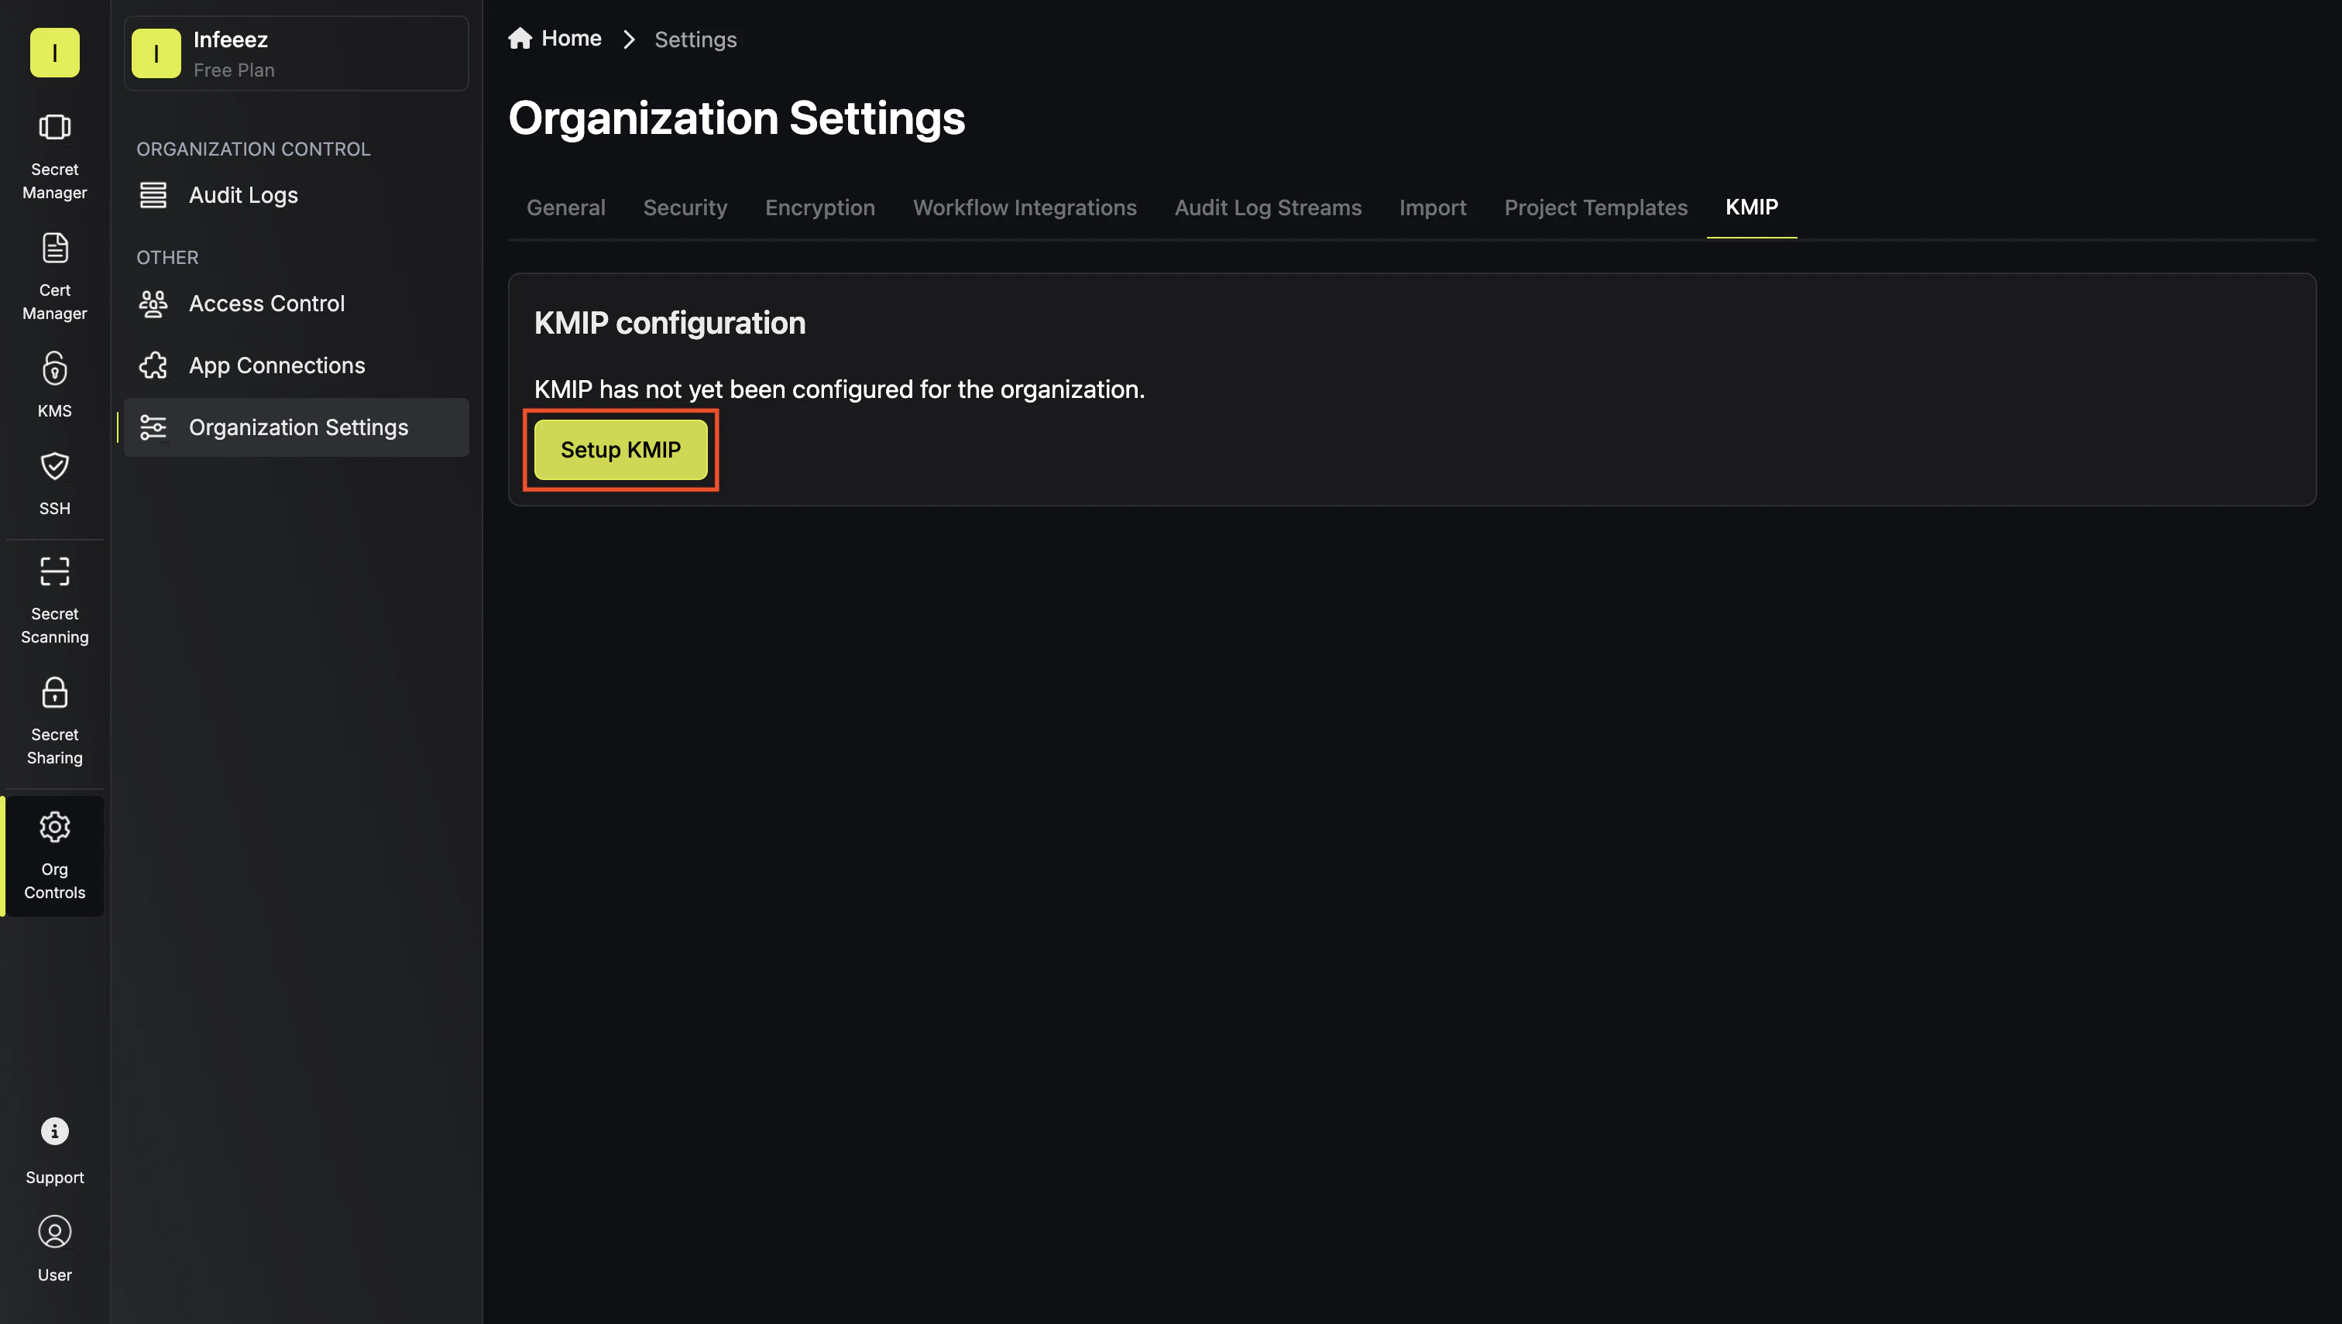The image size is (2342, 1324).
Task: Open the Audit Log Streams tab
Action: coord(1267,208)
